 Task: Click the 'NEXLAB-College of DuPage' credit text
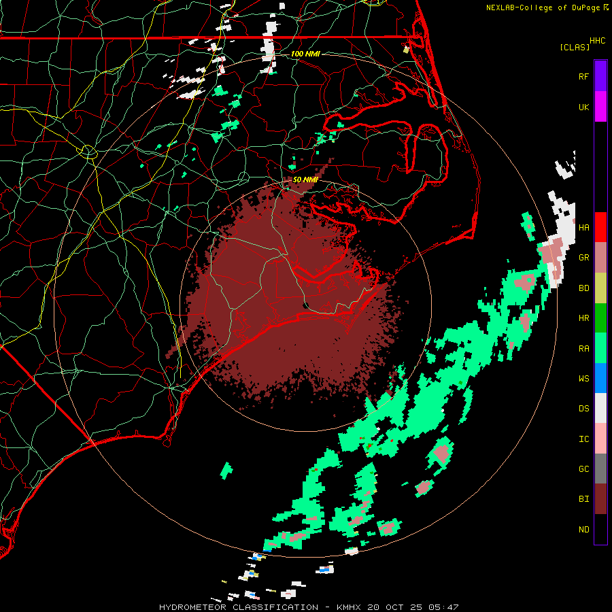coord(543,7)
